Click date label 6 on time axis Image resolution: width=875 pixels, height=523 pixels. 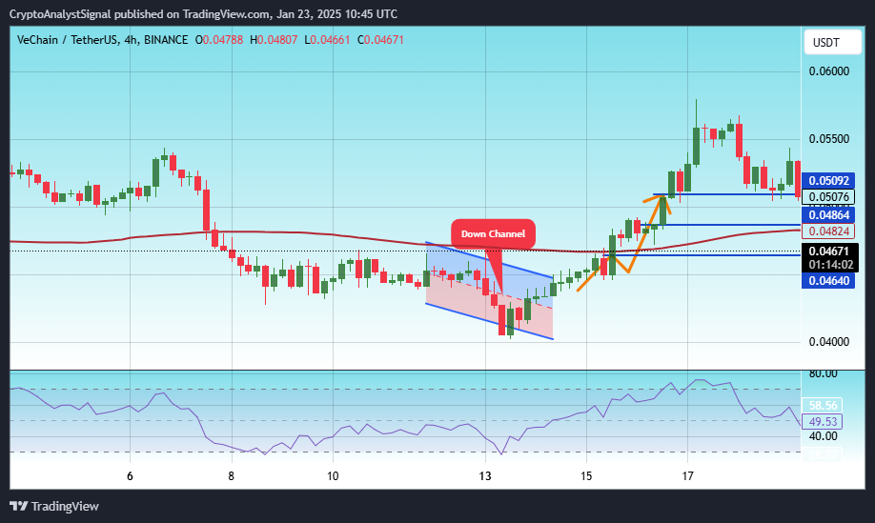130,476
